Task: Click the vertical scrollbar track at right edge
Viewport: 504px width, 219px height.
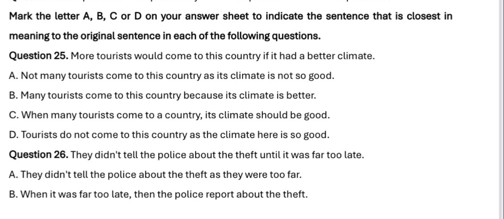Action: tap(501, 109)
